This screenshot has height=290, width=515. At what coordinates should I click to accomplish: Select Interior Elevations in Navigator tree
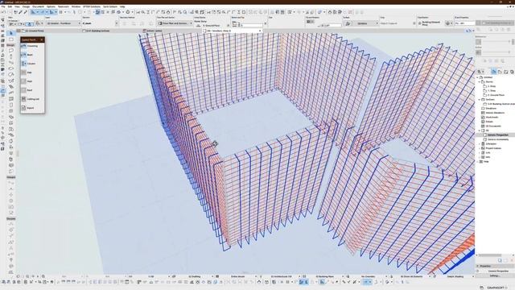pyautogui.click(x=492, y=113)
